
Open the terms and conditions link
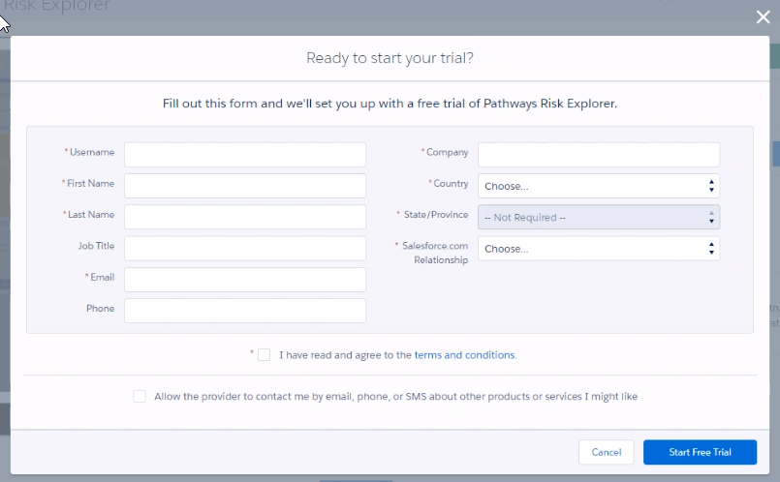pos(464,355)
